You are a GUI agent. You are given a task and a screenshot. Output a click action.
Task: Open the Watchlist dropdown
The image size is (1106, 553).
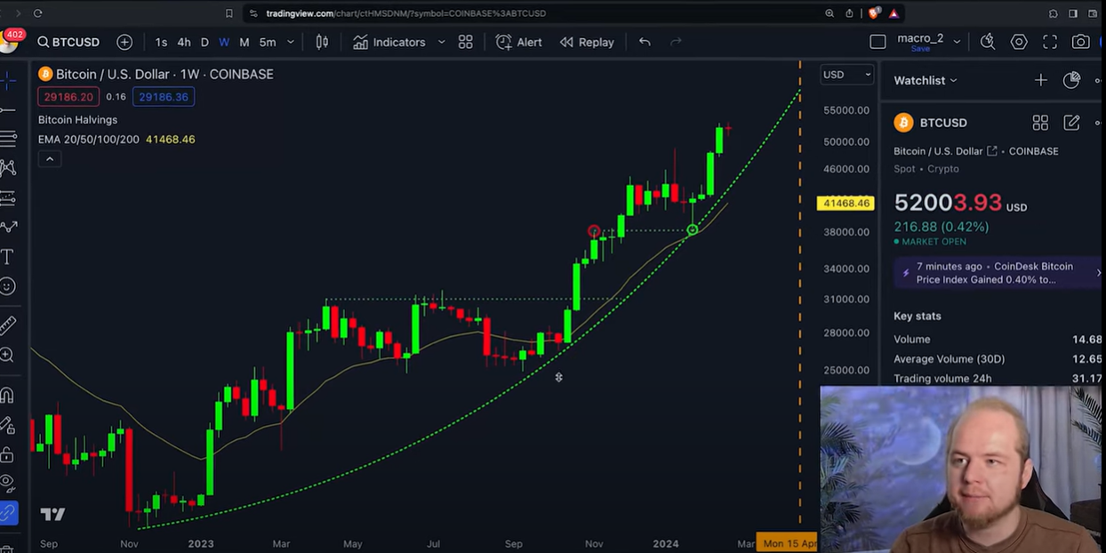[926, 80]
